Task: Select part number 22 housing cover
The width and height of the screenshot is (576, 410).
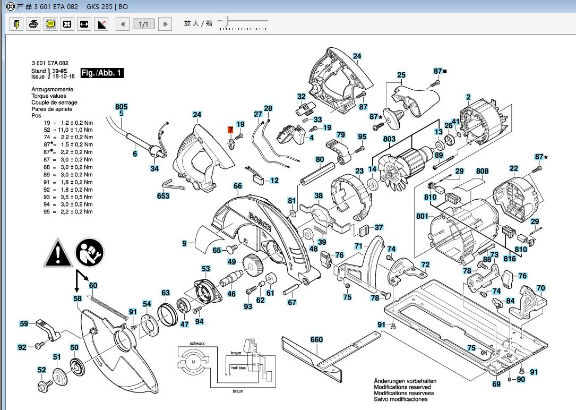Action: (x=513, y=168)
